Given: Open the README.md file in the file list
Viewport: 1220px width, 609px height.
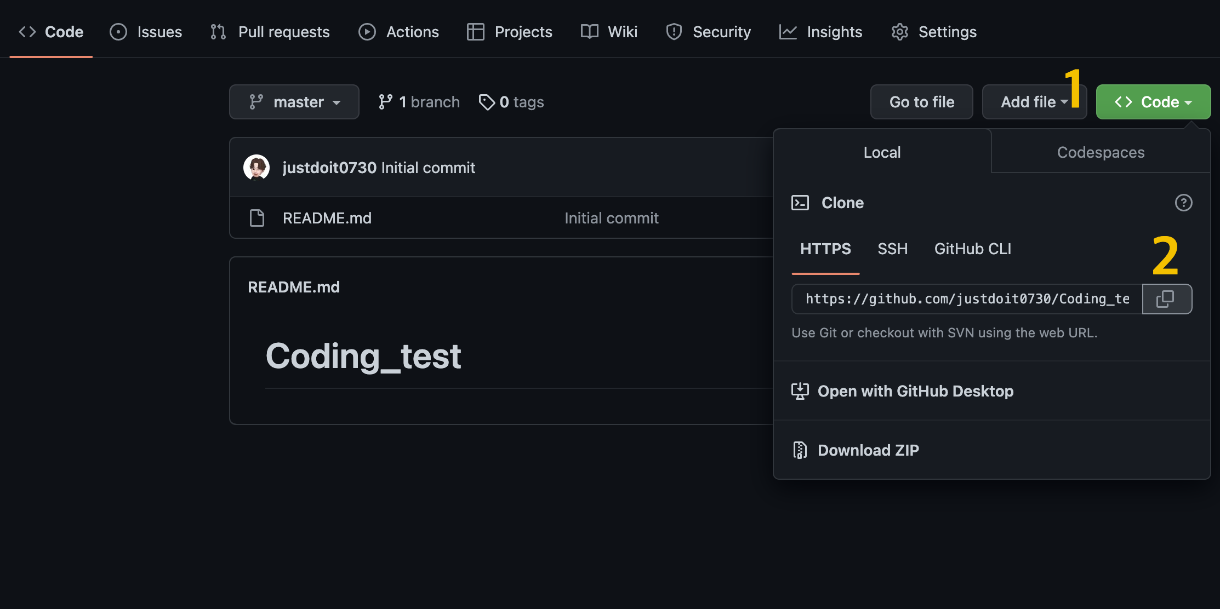Looking at the screenshot, I should 327,218.
